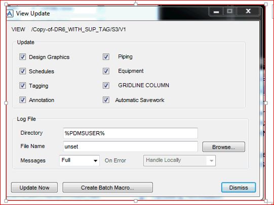Click the Messages dropdown arrow
This screenshot has height=205, width=274.
(95, 161)
